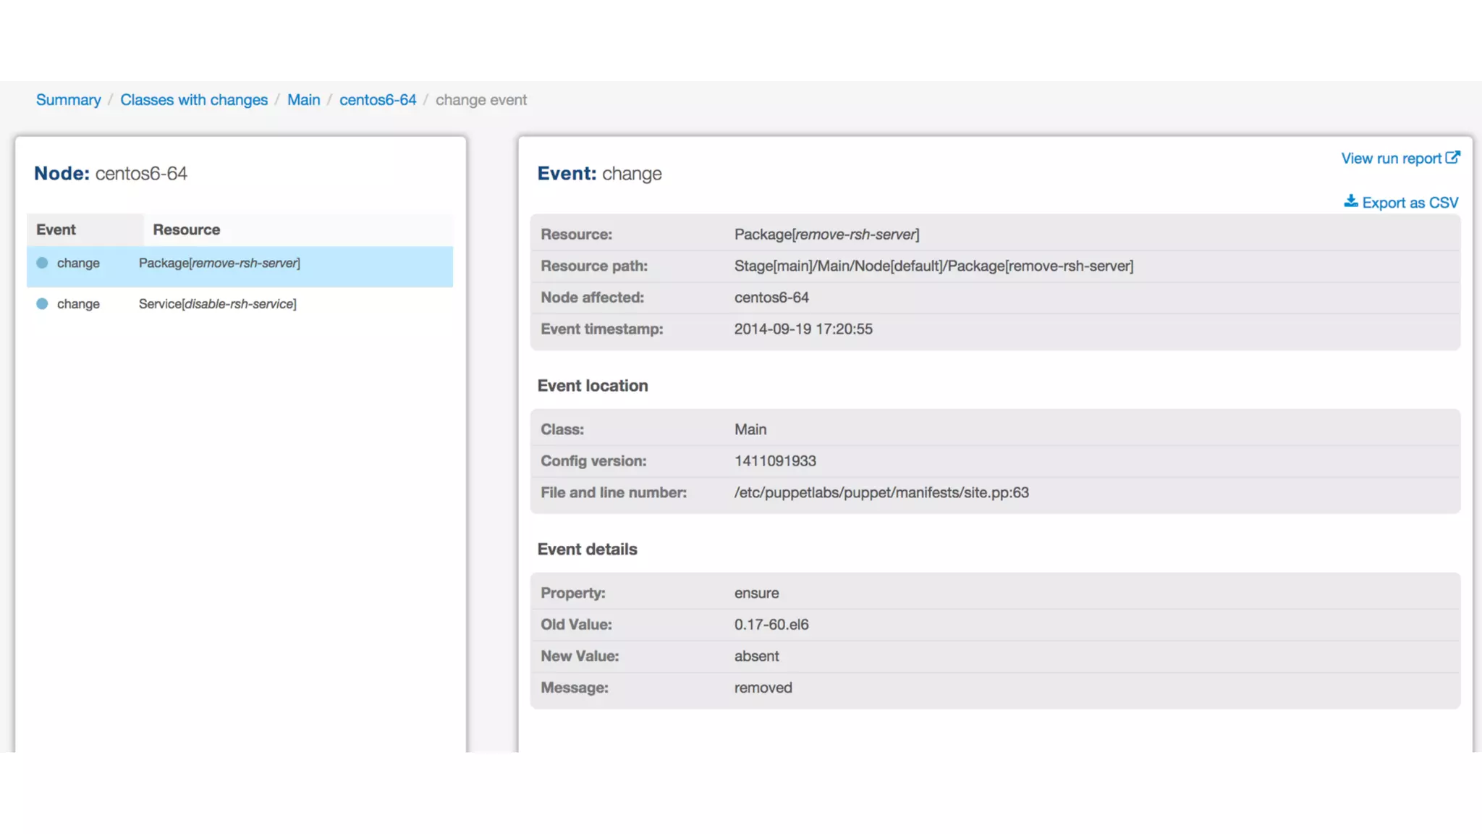Click the download icon next to Export as CSV
This screenshot has height=834, width=1482.
[1350, 202]
